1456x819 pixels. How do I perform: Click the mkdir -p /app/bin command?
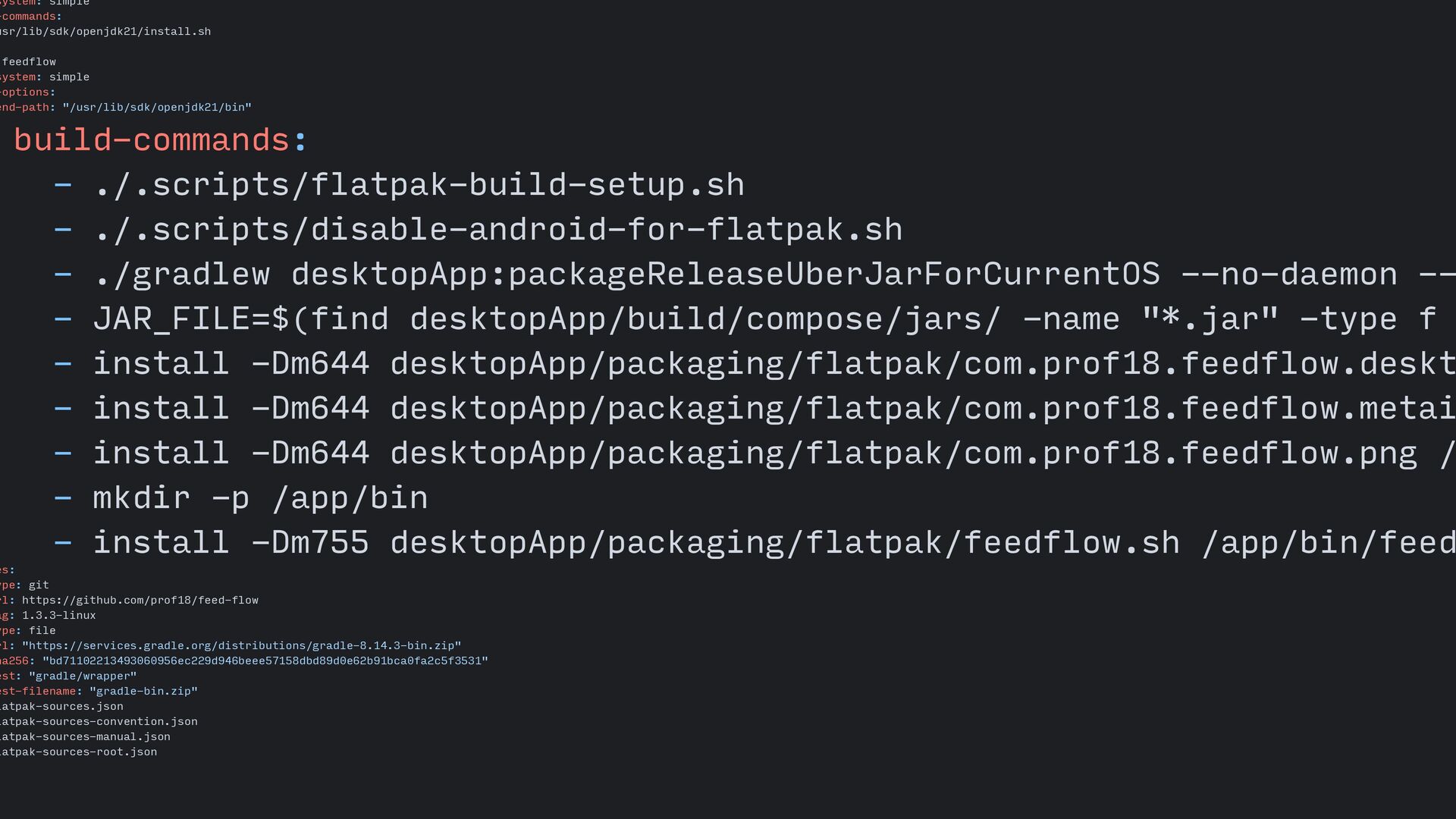[260, 498]
